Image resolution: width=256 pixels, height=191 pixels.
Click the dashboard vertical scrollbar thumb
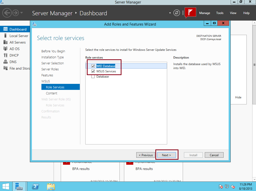(x=254, y=65)
